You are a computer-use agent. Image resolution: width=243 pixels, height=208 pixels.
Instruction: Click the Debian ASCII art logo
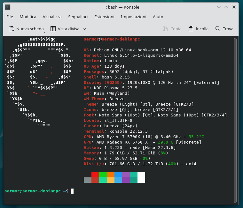pyautogui.click(x=39, y=82)
